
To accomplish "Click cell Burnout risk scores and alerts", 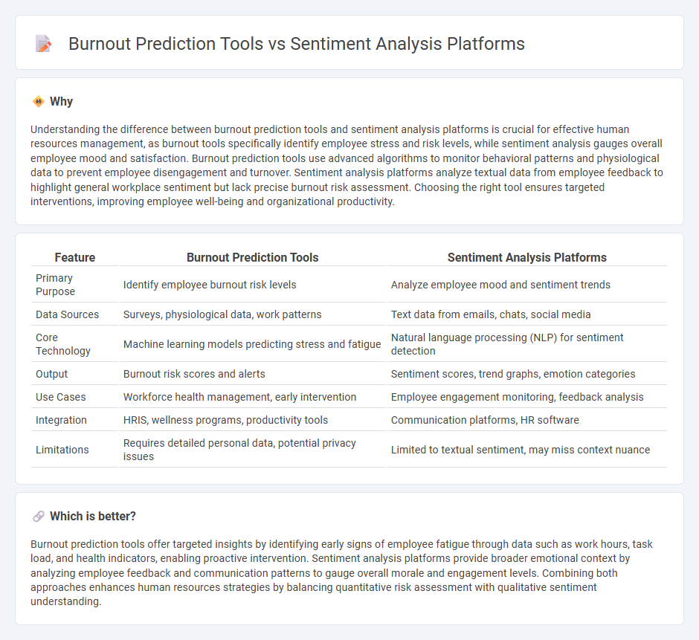I will [252, 374].
